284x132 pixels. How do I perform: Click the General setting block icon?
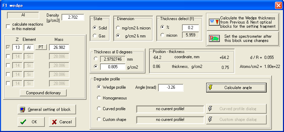[x=23, y=109]
